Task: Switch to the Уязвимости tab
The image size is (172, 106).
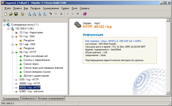Action: tap(28, 98)
